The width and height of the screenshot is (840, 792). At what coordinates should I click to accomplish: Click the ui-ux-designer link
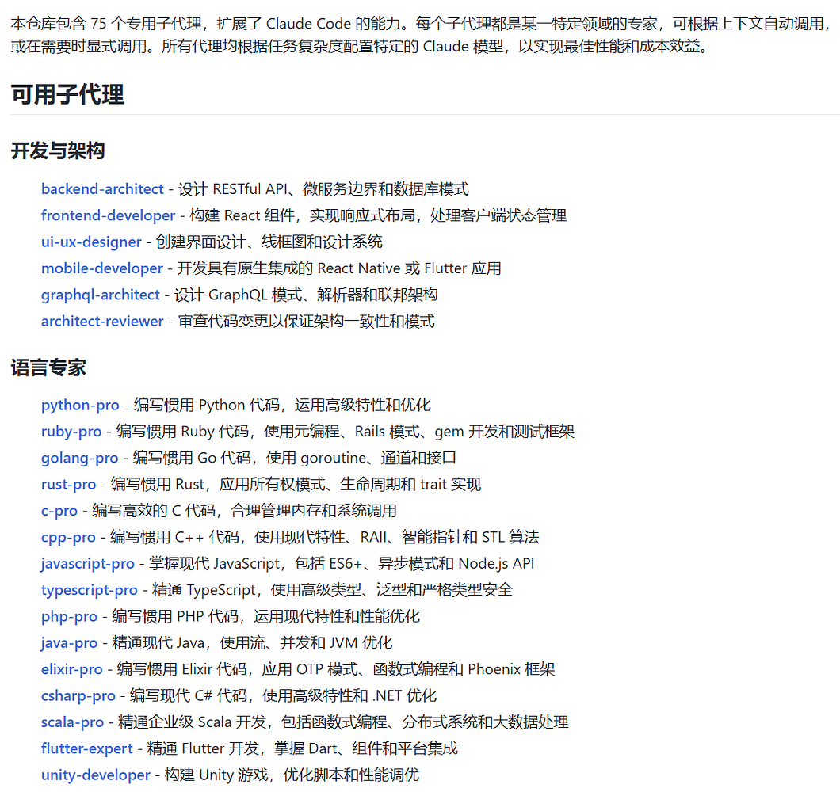pos(91,242)
